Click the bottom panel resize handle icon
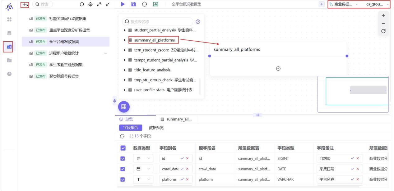Screen dimensions: 394x191 (257, 115)
